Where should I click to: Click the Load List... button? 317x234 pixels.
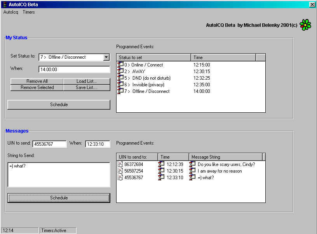pyautogui.click(x=87, y=81)
